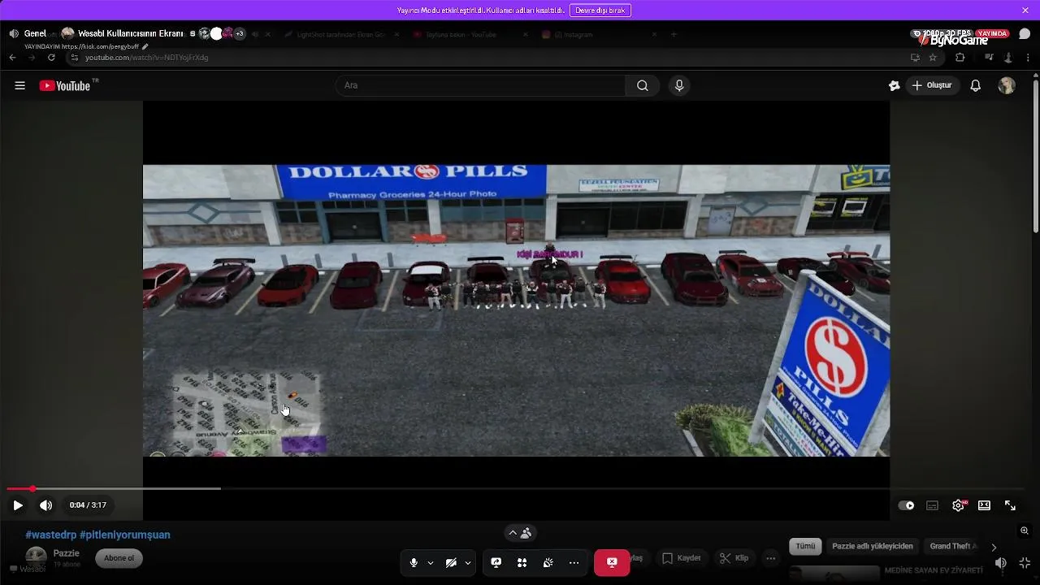Screen dimensions: 1040x585
Task: Disconnect from call with red button
Action: click(612, 562)
